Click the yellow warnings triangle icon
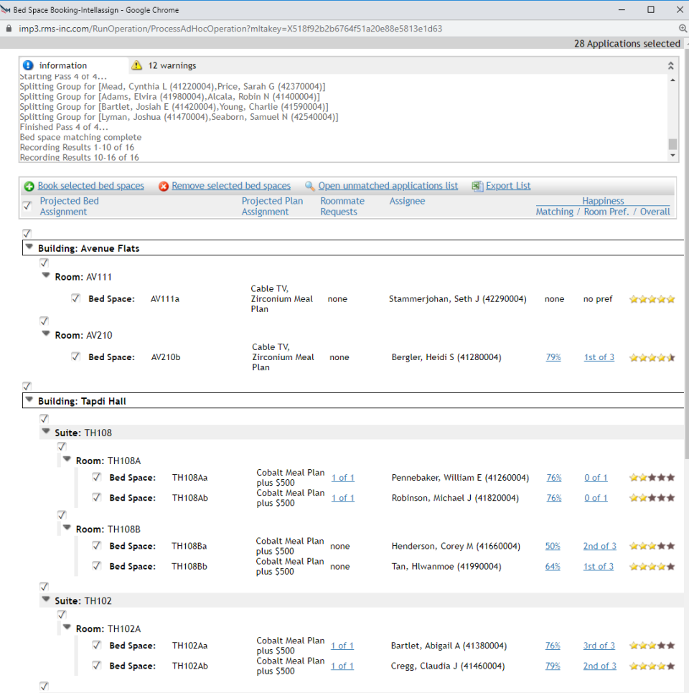Screen dimensions: 689x693 tap(136, 65)
